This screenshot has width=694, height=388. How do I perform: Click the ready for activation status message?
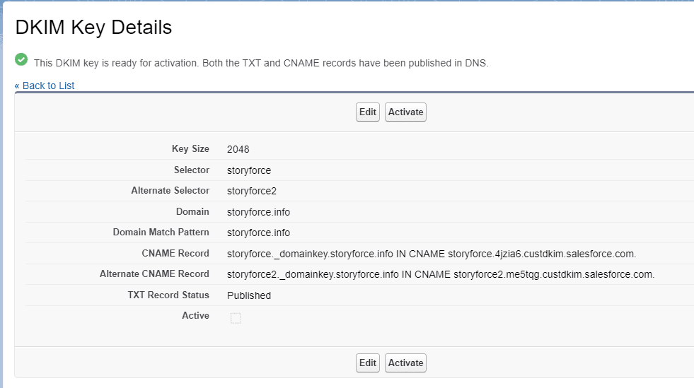pyautogui.click(x=261, y=63)
